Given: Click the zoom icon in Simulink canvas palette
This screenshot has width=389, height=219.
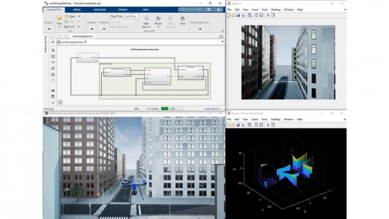Looking at the screenshot, I should pos(53,50).
